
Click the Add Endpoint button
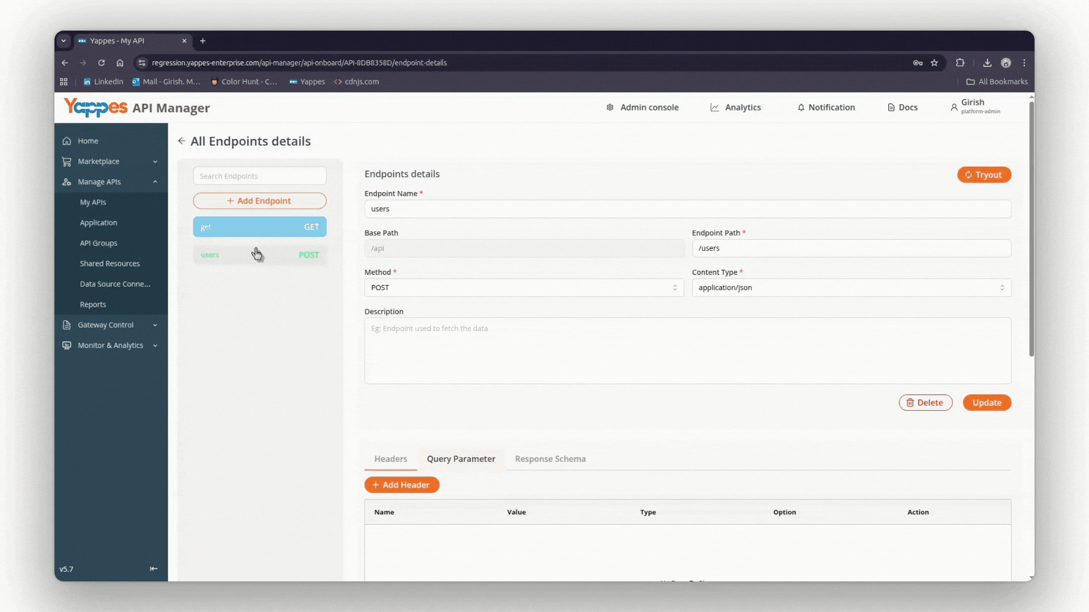(x=260, y=201)
